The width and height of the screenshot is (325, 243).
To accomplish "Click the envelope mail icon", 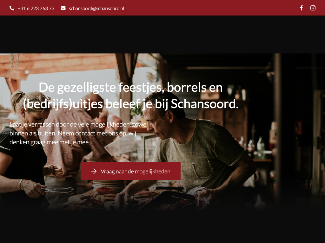I will (x=63, y=8).
